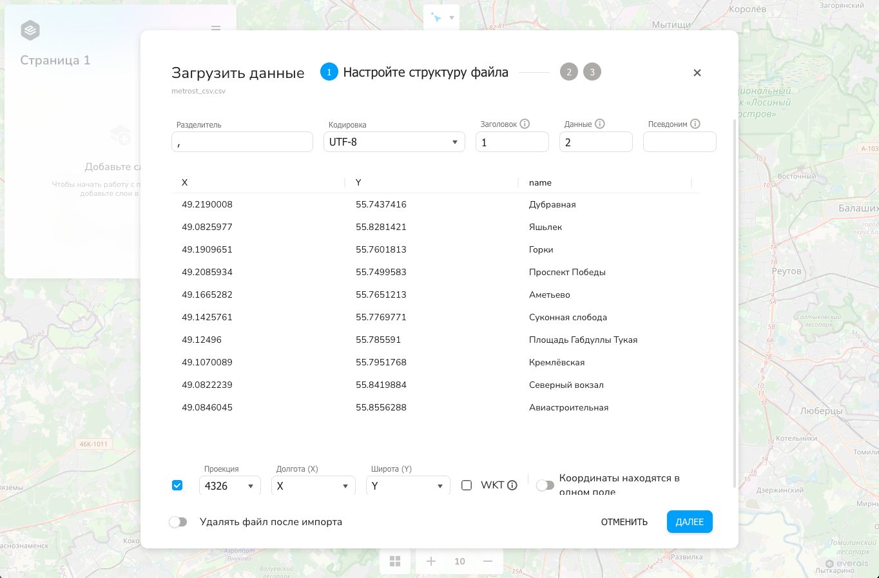
Task: Click the zoom level value 10
Action: (x=459, y=561)
